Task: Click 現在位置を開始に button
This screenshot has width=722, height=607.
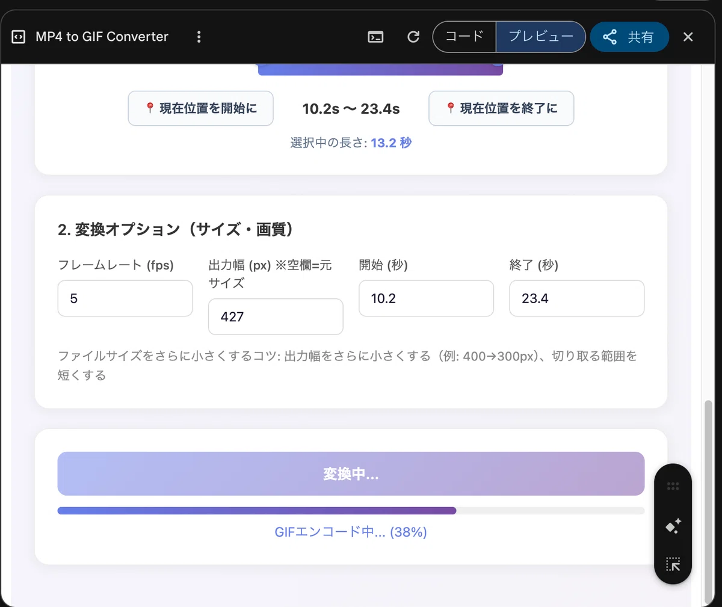Action: point(201,108)
